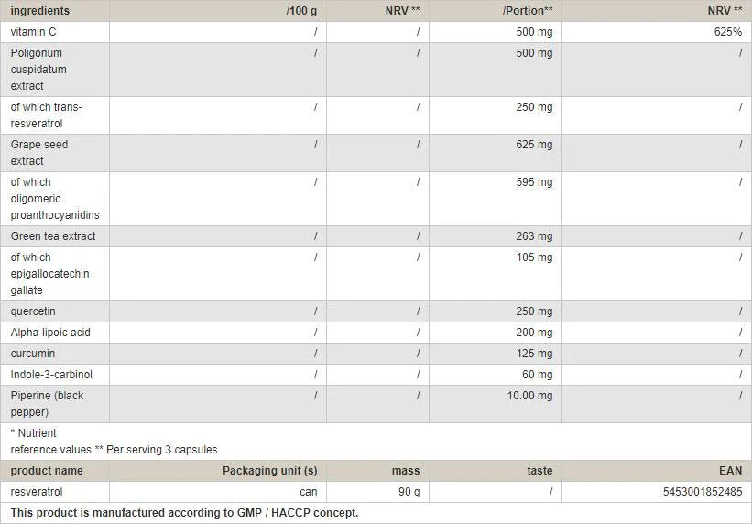Select the 'Green tea extract' ingredient cell
Viewport: 752px width, 524px height.
point(53,236)
